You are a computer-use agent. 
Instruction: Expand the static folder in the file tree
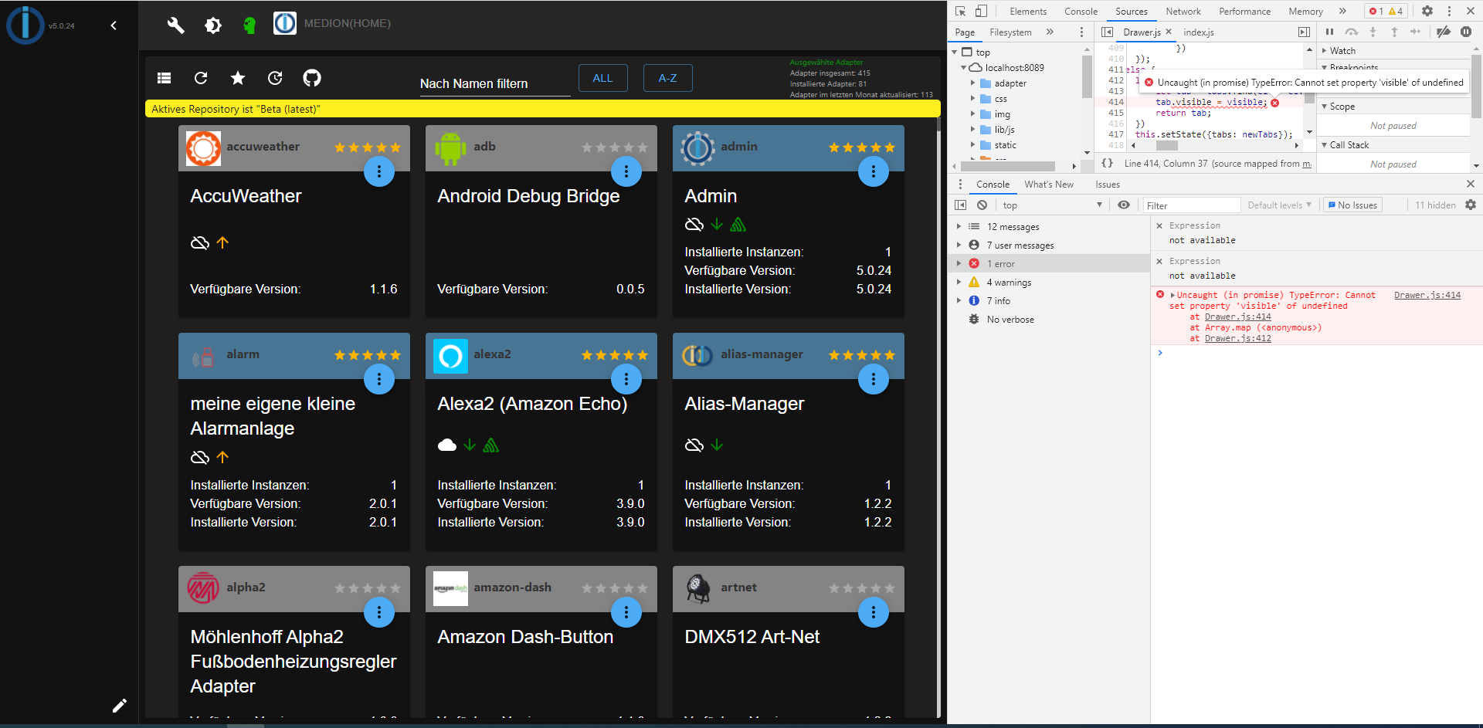972,145
